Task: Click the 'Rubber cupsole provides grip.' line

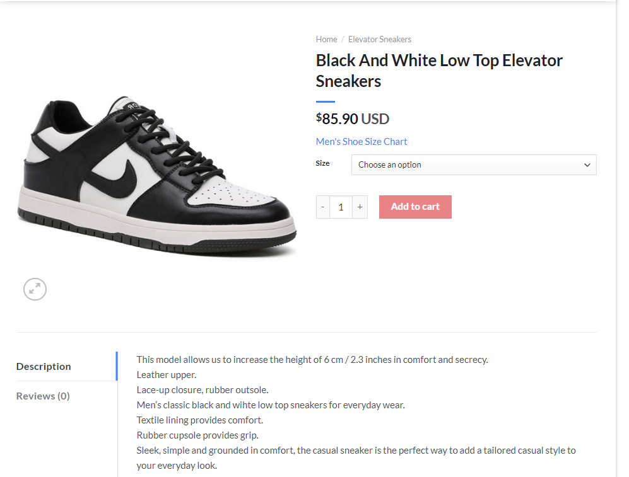Action: coord(197,435)
